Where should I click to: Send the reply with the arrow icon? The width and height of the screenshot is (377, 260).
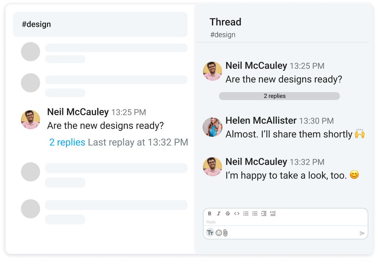coord(362,233)
